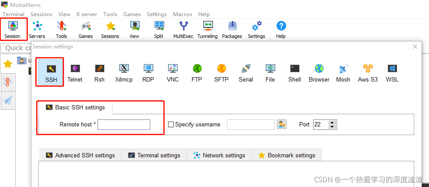
Task: Open the star favorites sidebar tab
Action: tap(8, 64)
